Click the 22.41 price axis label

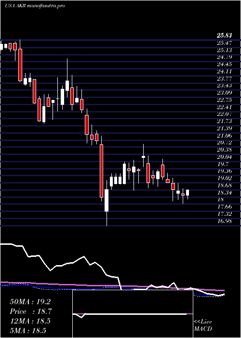[224, 107]
